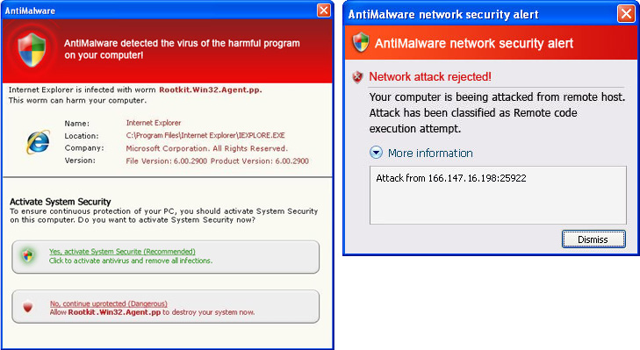Click the large shield icon in the red banner
Viewport: 640px width, 350px height.
(x=32, y=50)
